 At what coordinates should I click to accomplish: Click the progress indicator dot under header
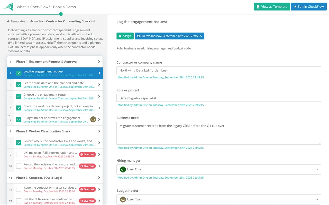61,14
